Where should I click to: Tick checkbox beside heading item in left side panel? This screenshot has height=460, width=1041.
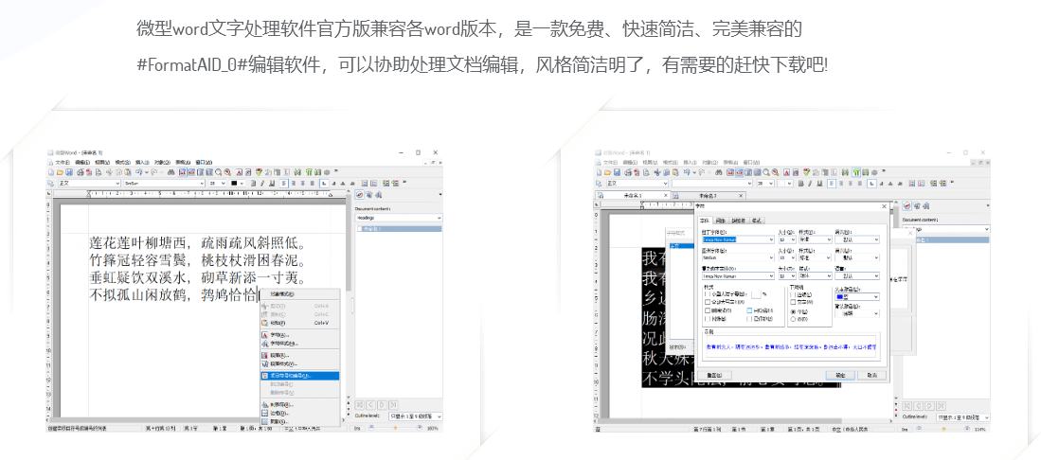pos(361,229)
